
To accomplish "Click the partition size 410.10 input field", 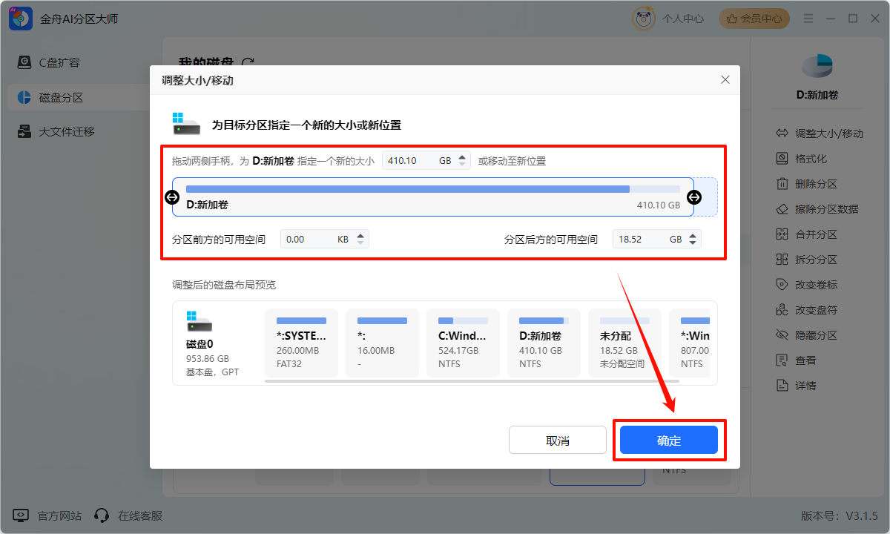I will click(x=408, y=161).
